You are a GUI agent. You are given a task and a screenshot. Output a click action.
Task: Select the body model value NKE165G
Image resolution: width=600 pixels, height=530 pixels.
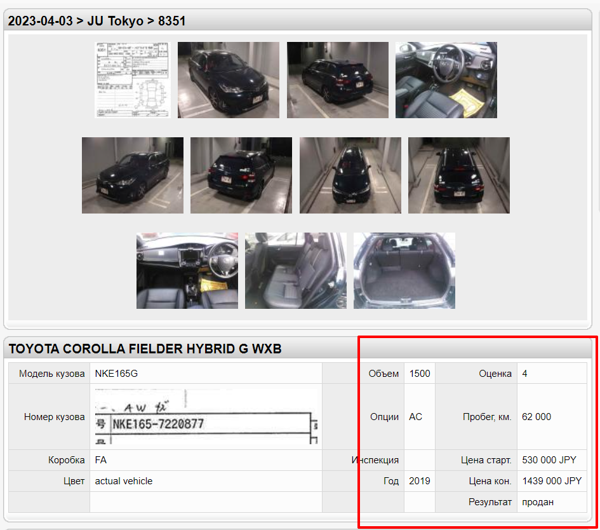[116, 374]
